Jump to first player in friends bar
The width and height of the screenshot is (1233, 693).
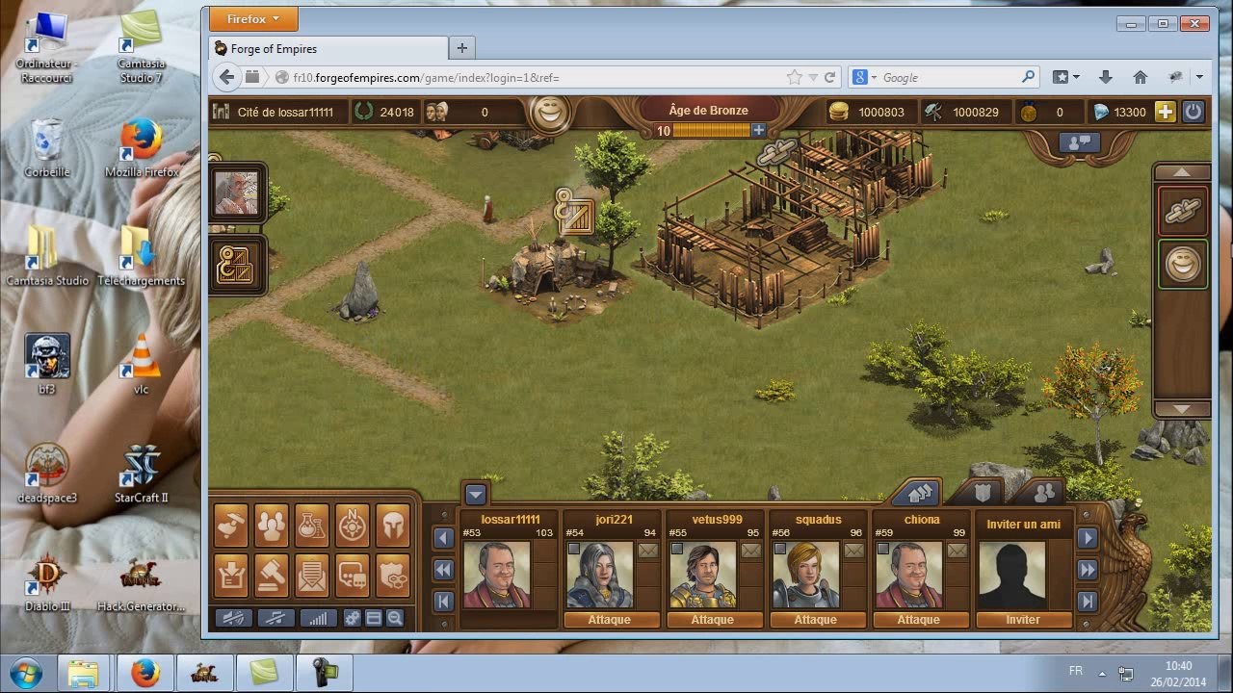[x=443, y=602]
